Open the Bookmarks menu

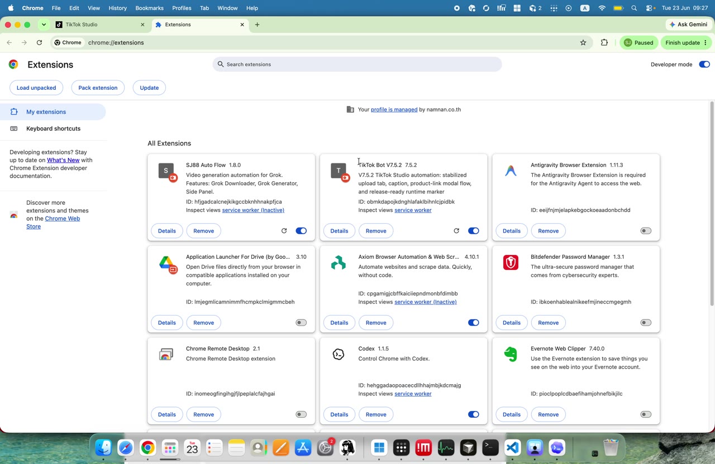click(149, 8)
